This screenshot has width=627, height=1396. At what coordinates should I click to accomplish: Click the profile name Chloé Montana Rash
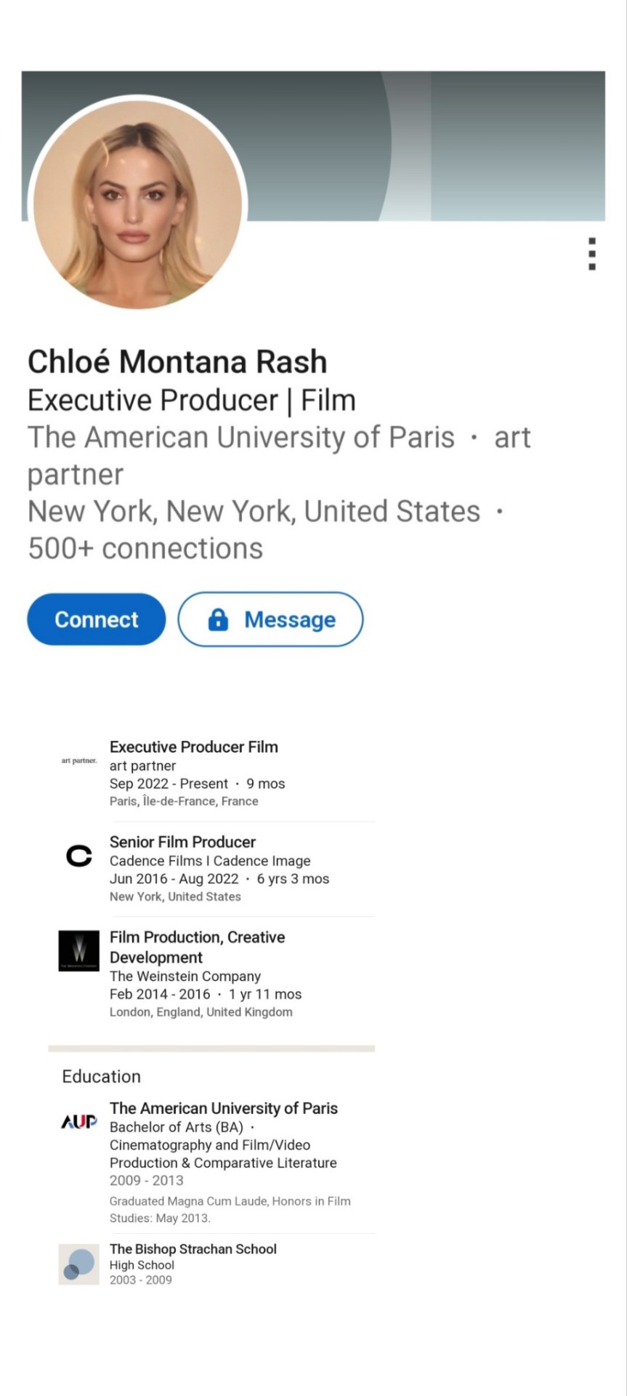click(x=177, y=361)
